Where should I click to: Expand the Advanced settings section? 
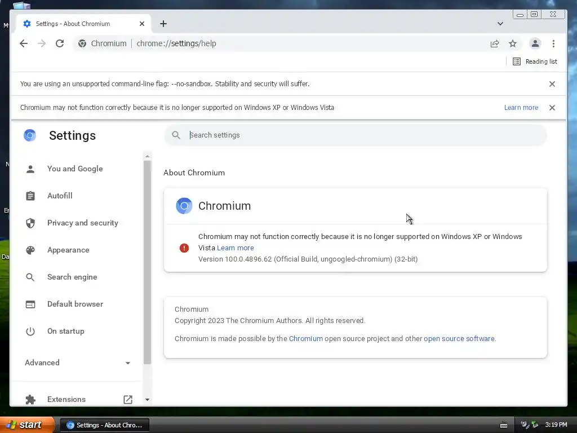[77, 363]
